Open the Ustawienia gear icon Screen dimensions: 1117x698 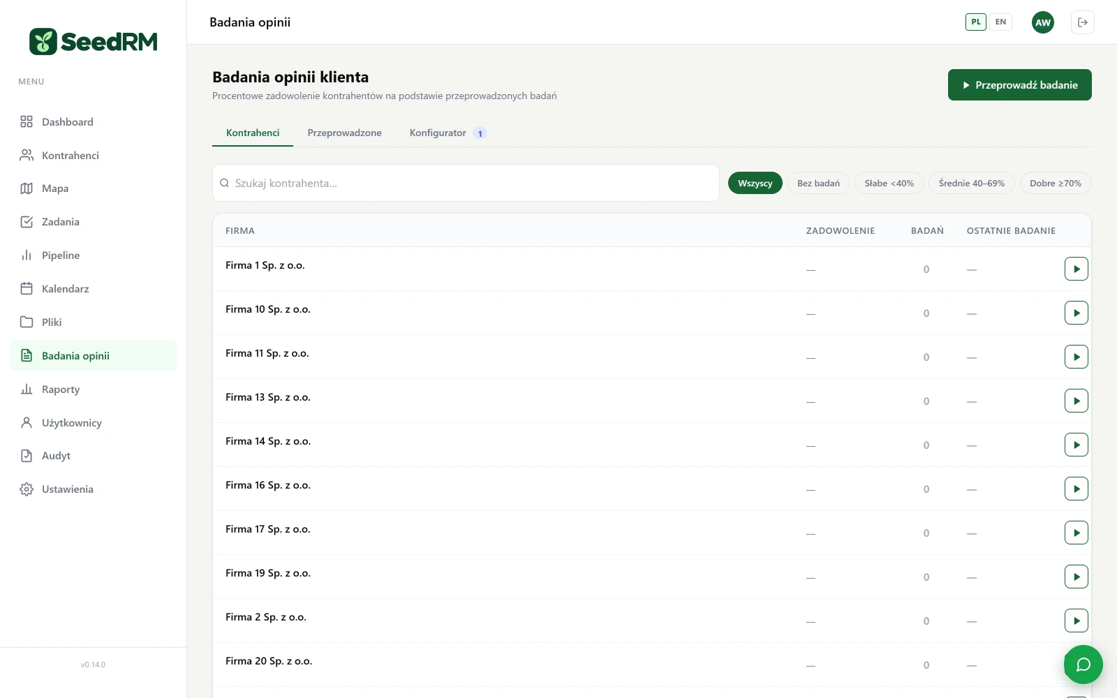pos(27,489)
